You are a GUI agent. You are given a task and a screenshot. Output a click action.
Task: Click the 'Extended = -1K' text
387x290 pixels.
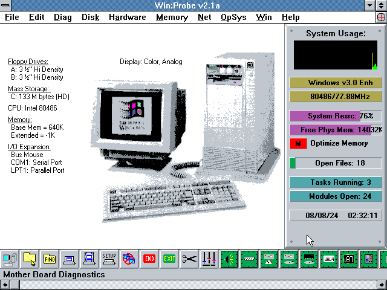point(33,135)
